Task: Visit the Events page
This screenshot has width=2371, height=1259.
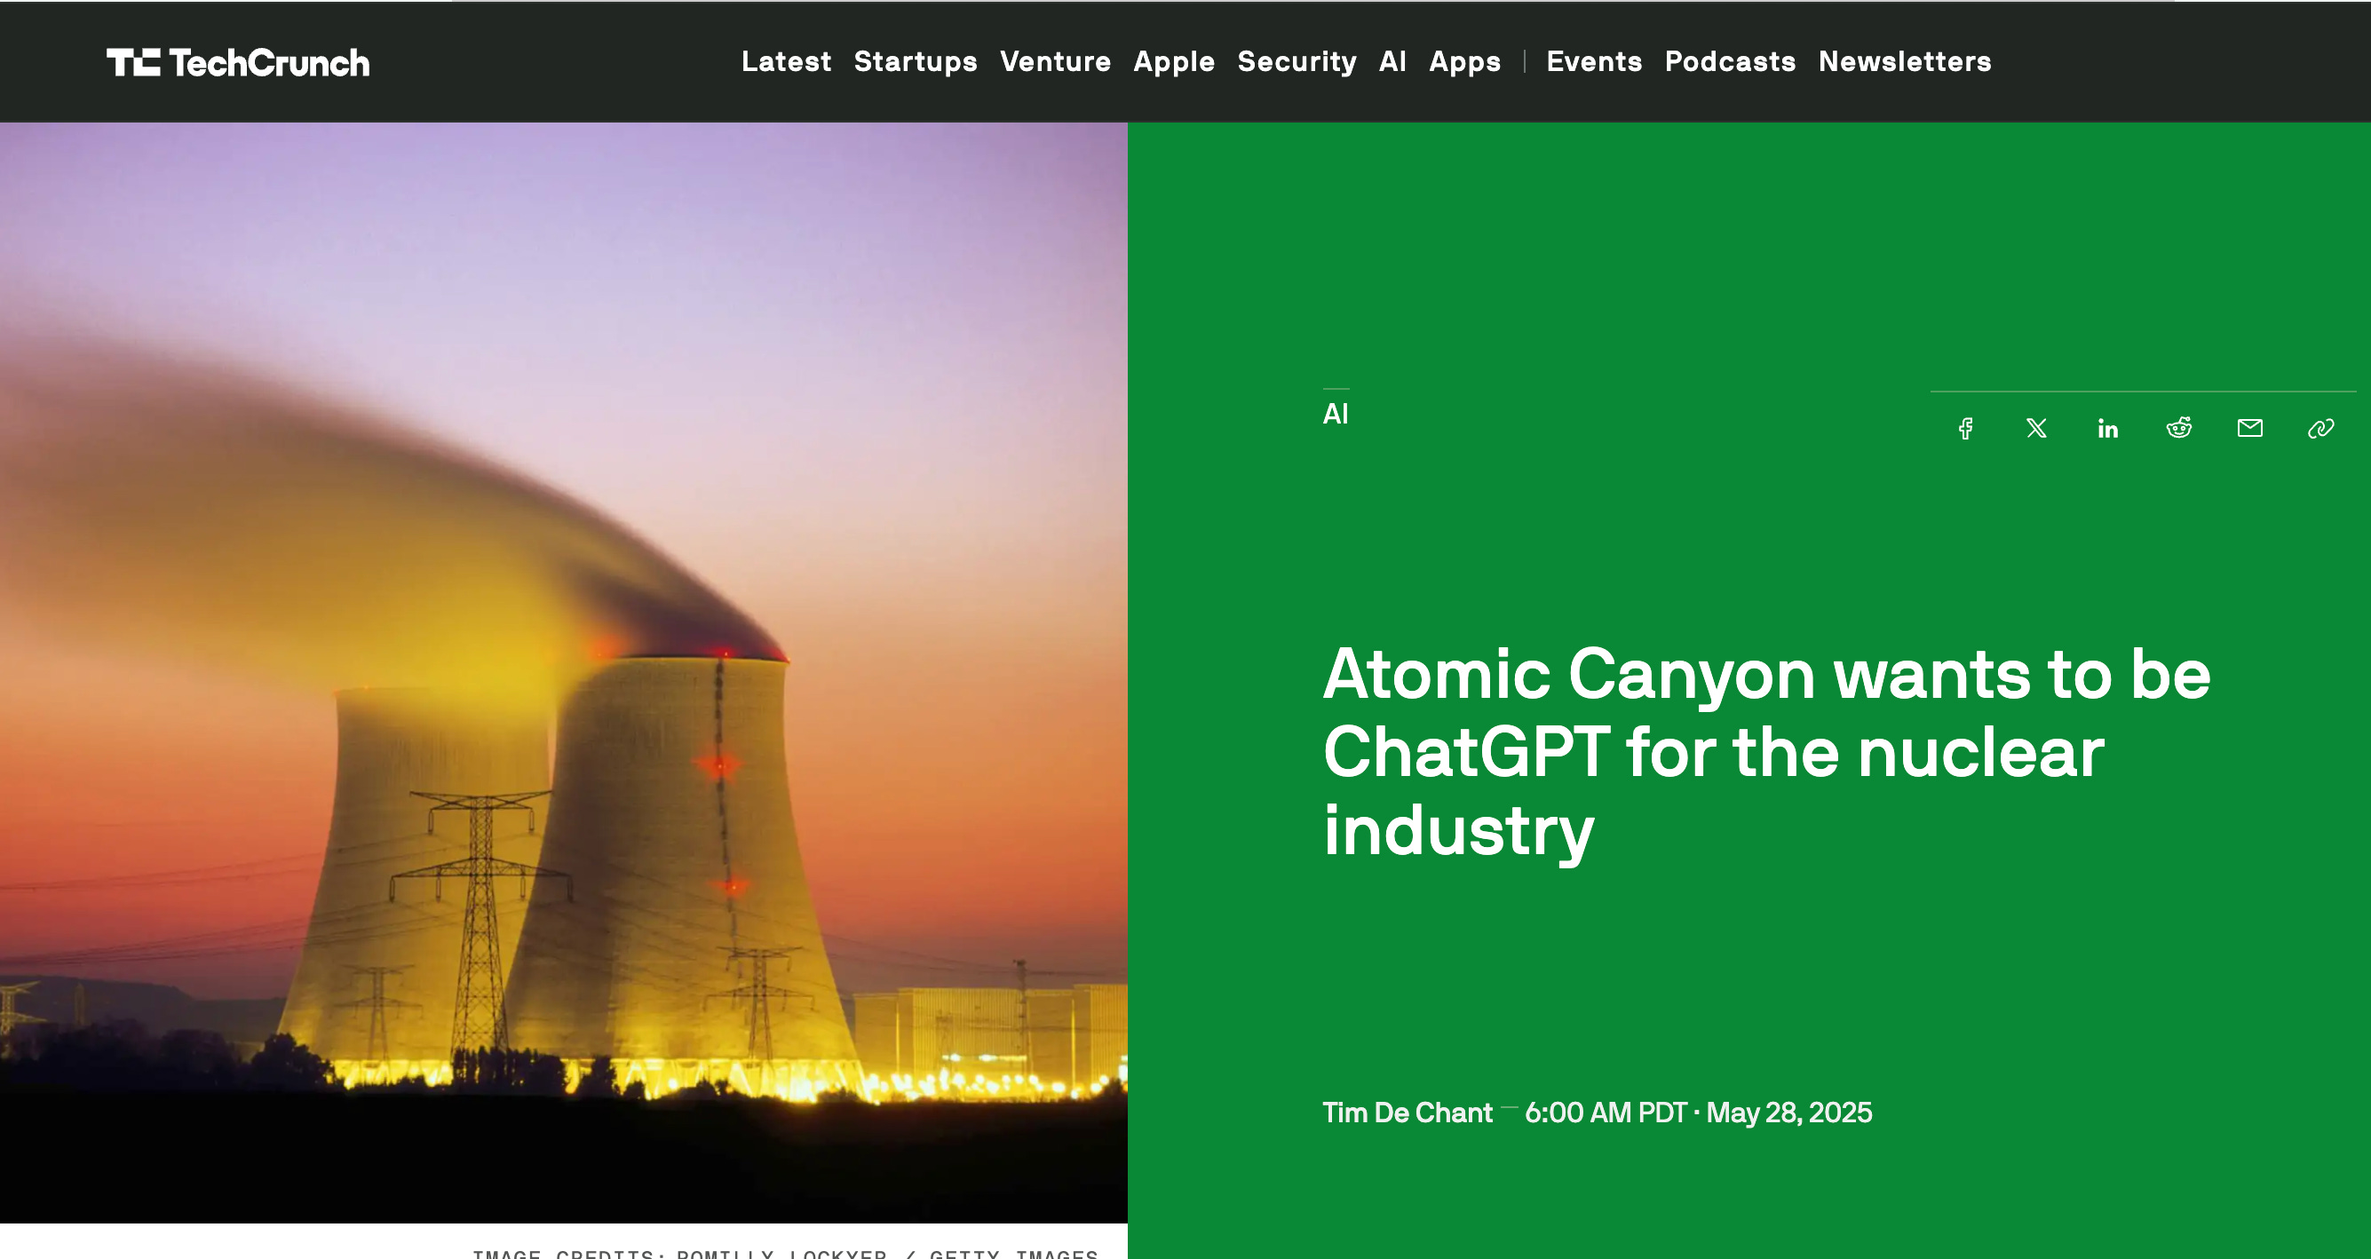Action: point(1593,61)
